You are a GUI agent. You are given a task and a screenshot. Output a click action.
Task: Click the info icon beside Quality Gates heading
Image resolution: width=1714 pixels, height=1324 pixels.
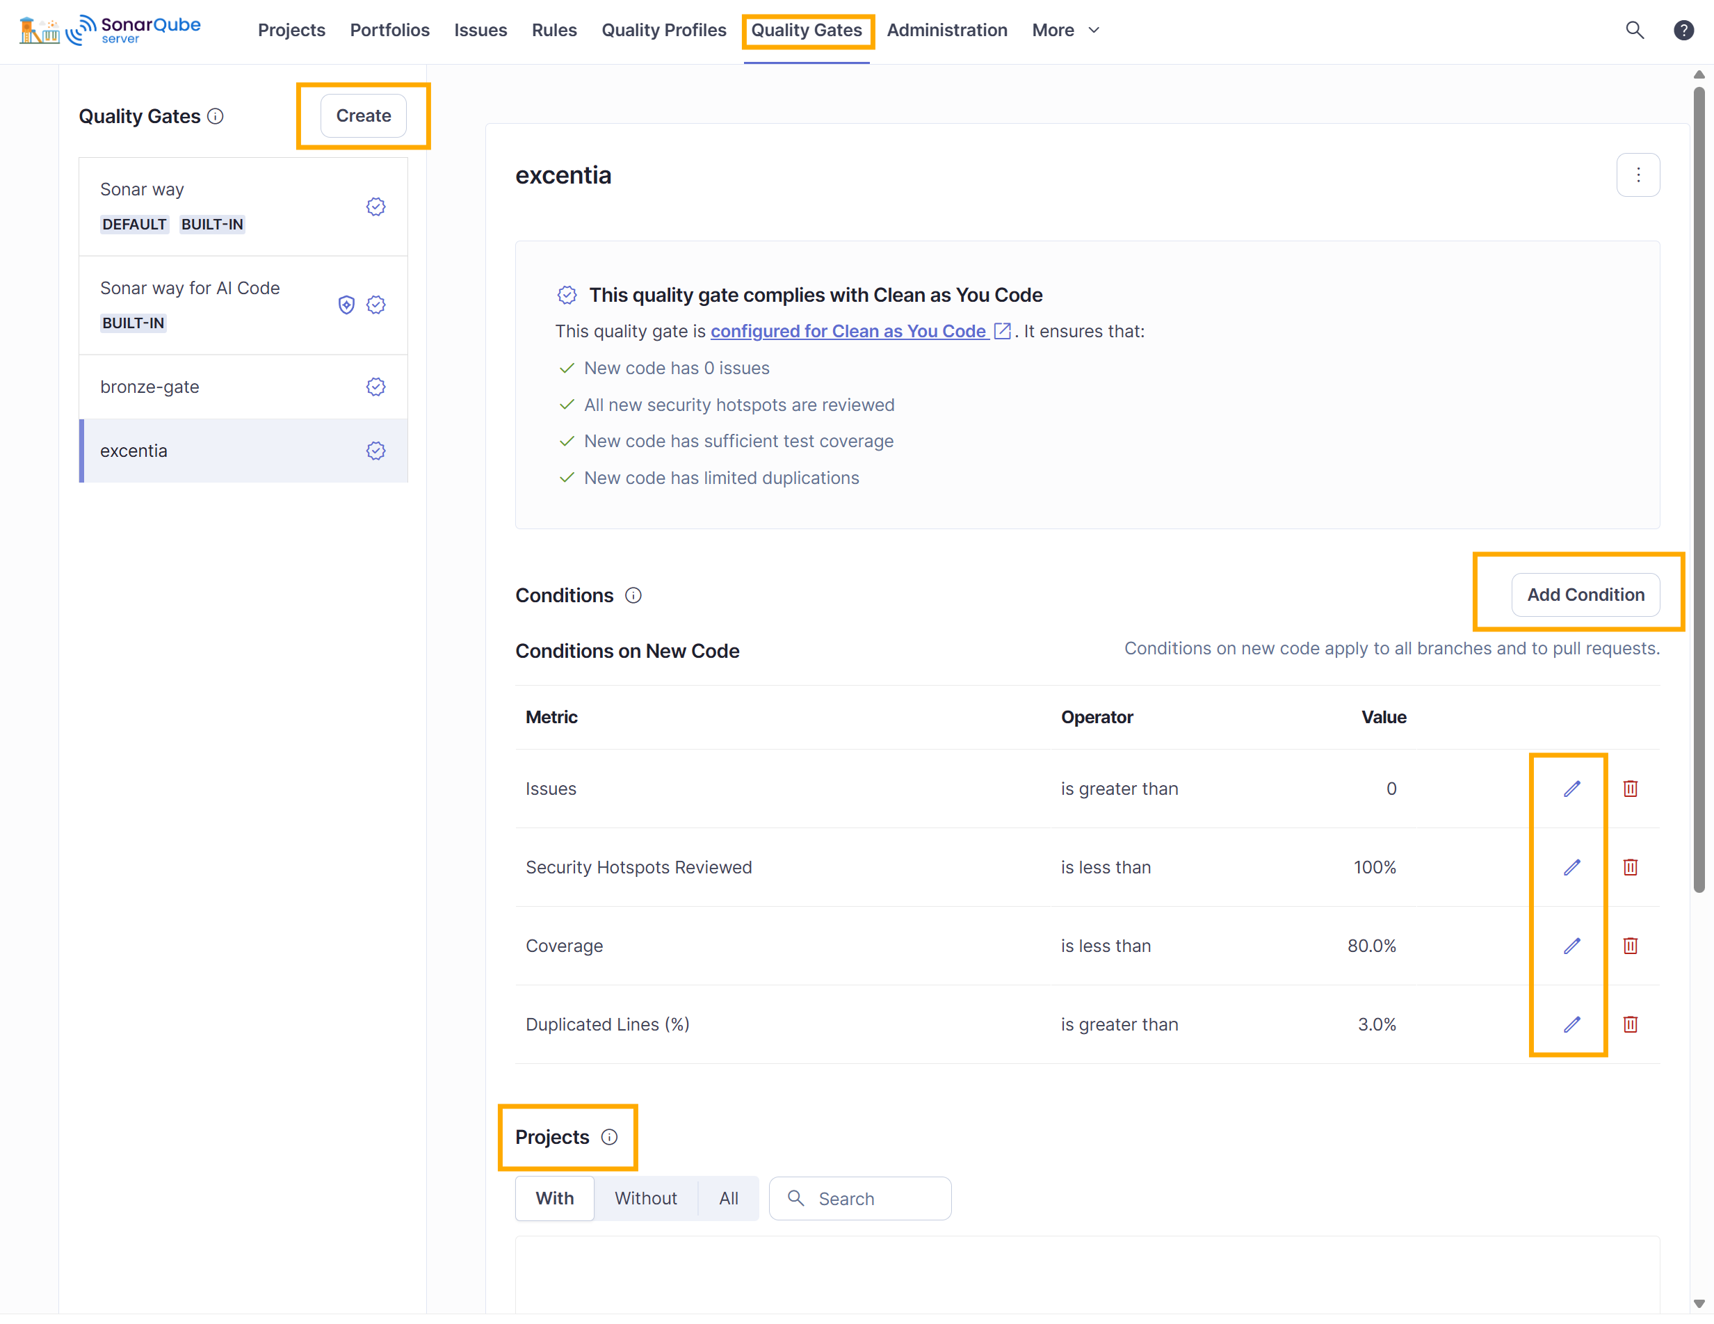click(x=215, y=116)
